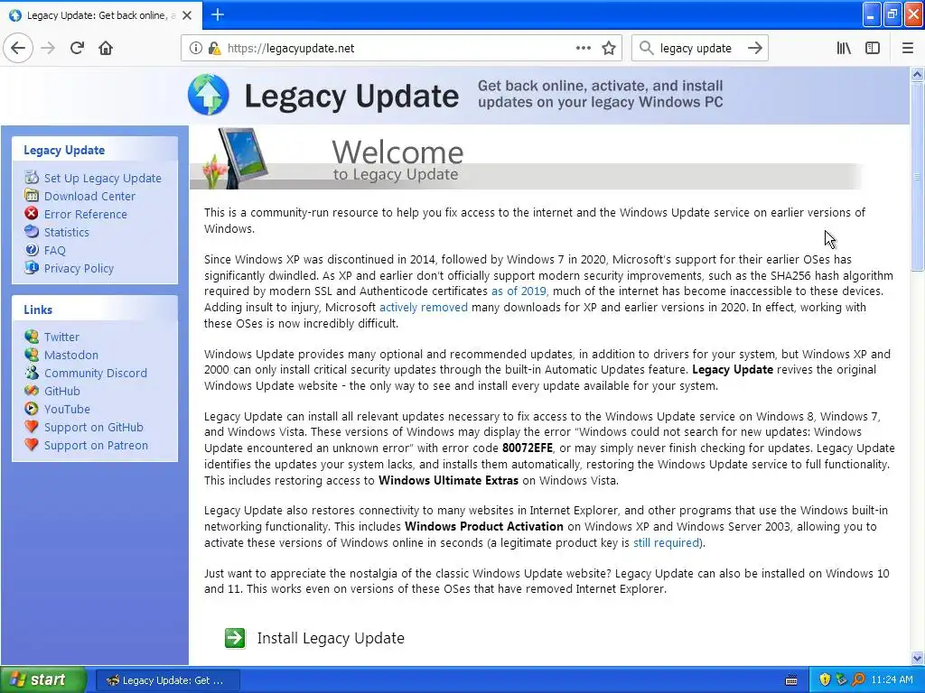This screenshot has height=693, width=925.
Task: Click the Privacy Policy info icon
Action: pyautogui.click(x=32, y=267)
